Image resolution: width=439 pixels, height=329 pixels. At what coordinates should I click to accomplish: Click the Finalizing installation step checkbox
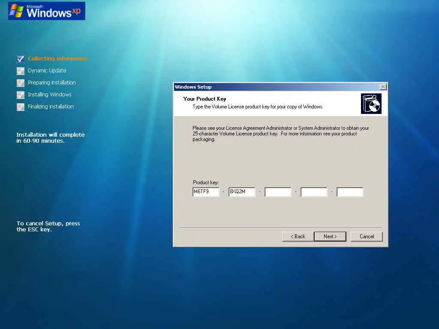[x=21, y=107]
